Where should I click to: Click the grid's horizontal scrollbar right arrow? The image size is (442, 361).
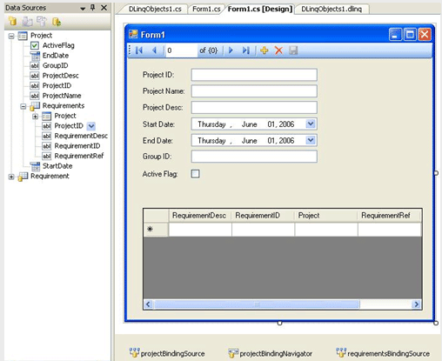pyautogui.click(x=417, y=304)
